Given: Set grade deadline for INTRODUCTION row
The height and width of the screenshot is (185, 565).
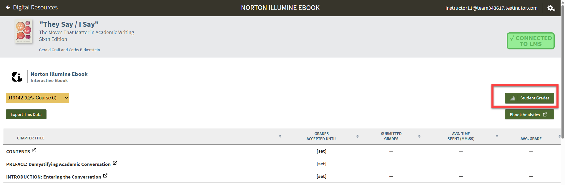Looking at the screenshot, I should (x=321, y=176).
